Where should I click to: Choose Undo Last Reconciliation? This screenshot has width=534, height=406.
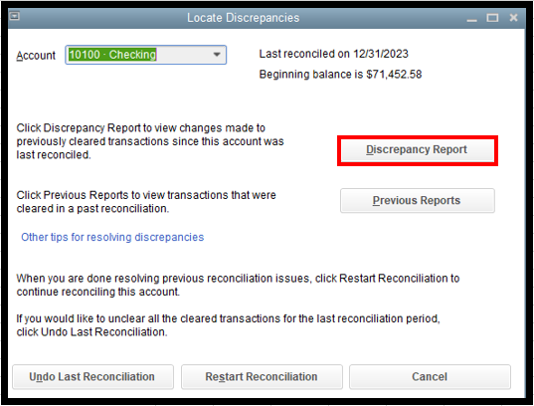pos(92,377)
